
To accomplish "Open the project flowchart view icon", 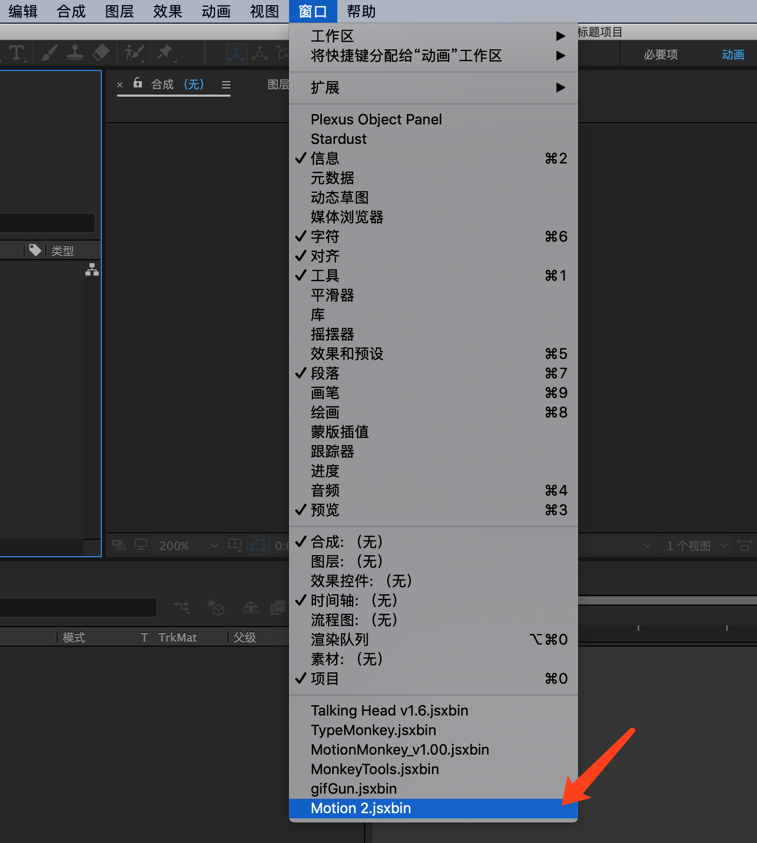I will click(92, 269).
